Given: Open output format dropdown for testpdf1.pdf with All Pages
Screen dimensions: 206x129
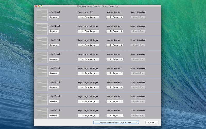Looking at the screenshot, I should click(115, 73).
